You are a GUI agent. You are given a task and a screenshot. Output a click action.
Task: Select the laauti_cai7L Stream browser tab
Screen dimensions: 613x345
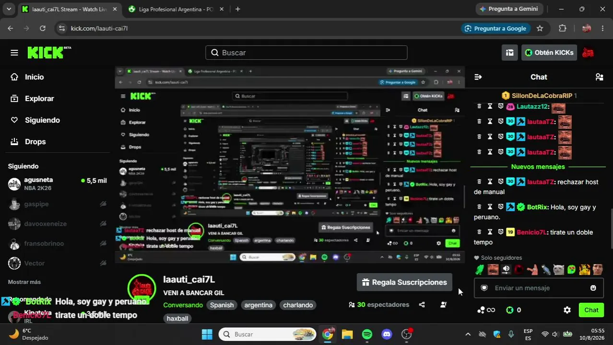click(69, 9)
